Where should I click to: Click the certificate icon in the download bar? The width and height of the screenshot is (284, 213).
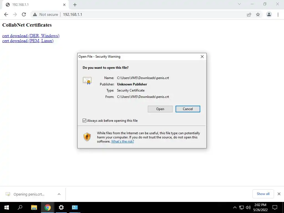click(8, 194)
